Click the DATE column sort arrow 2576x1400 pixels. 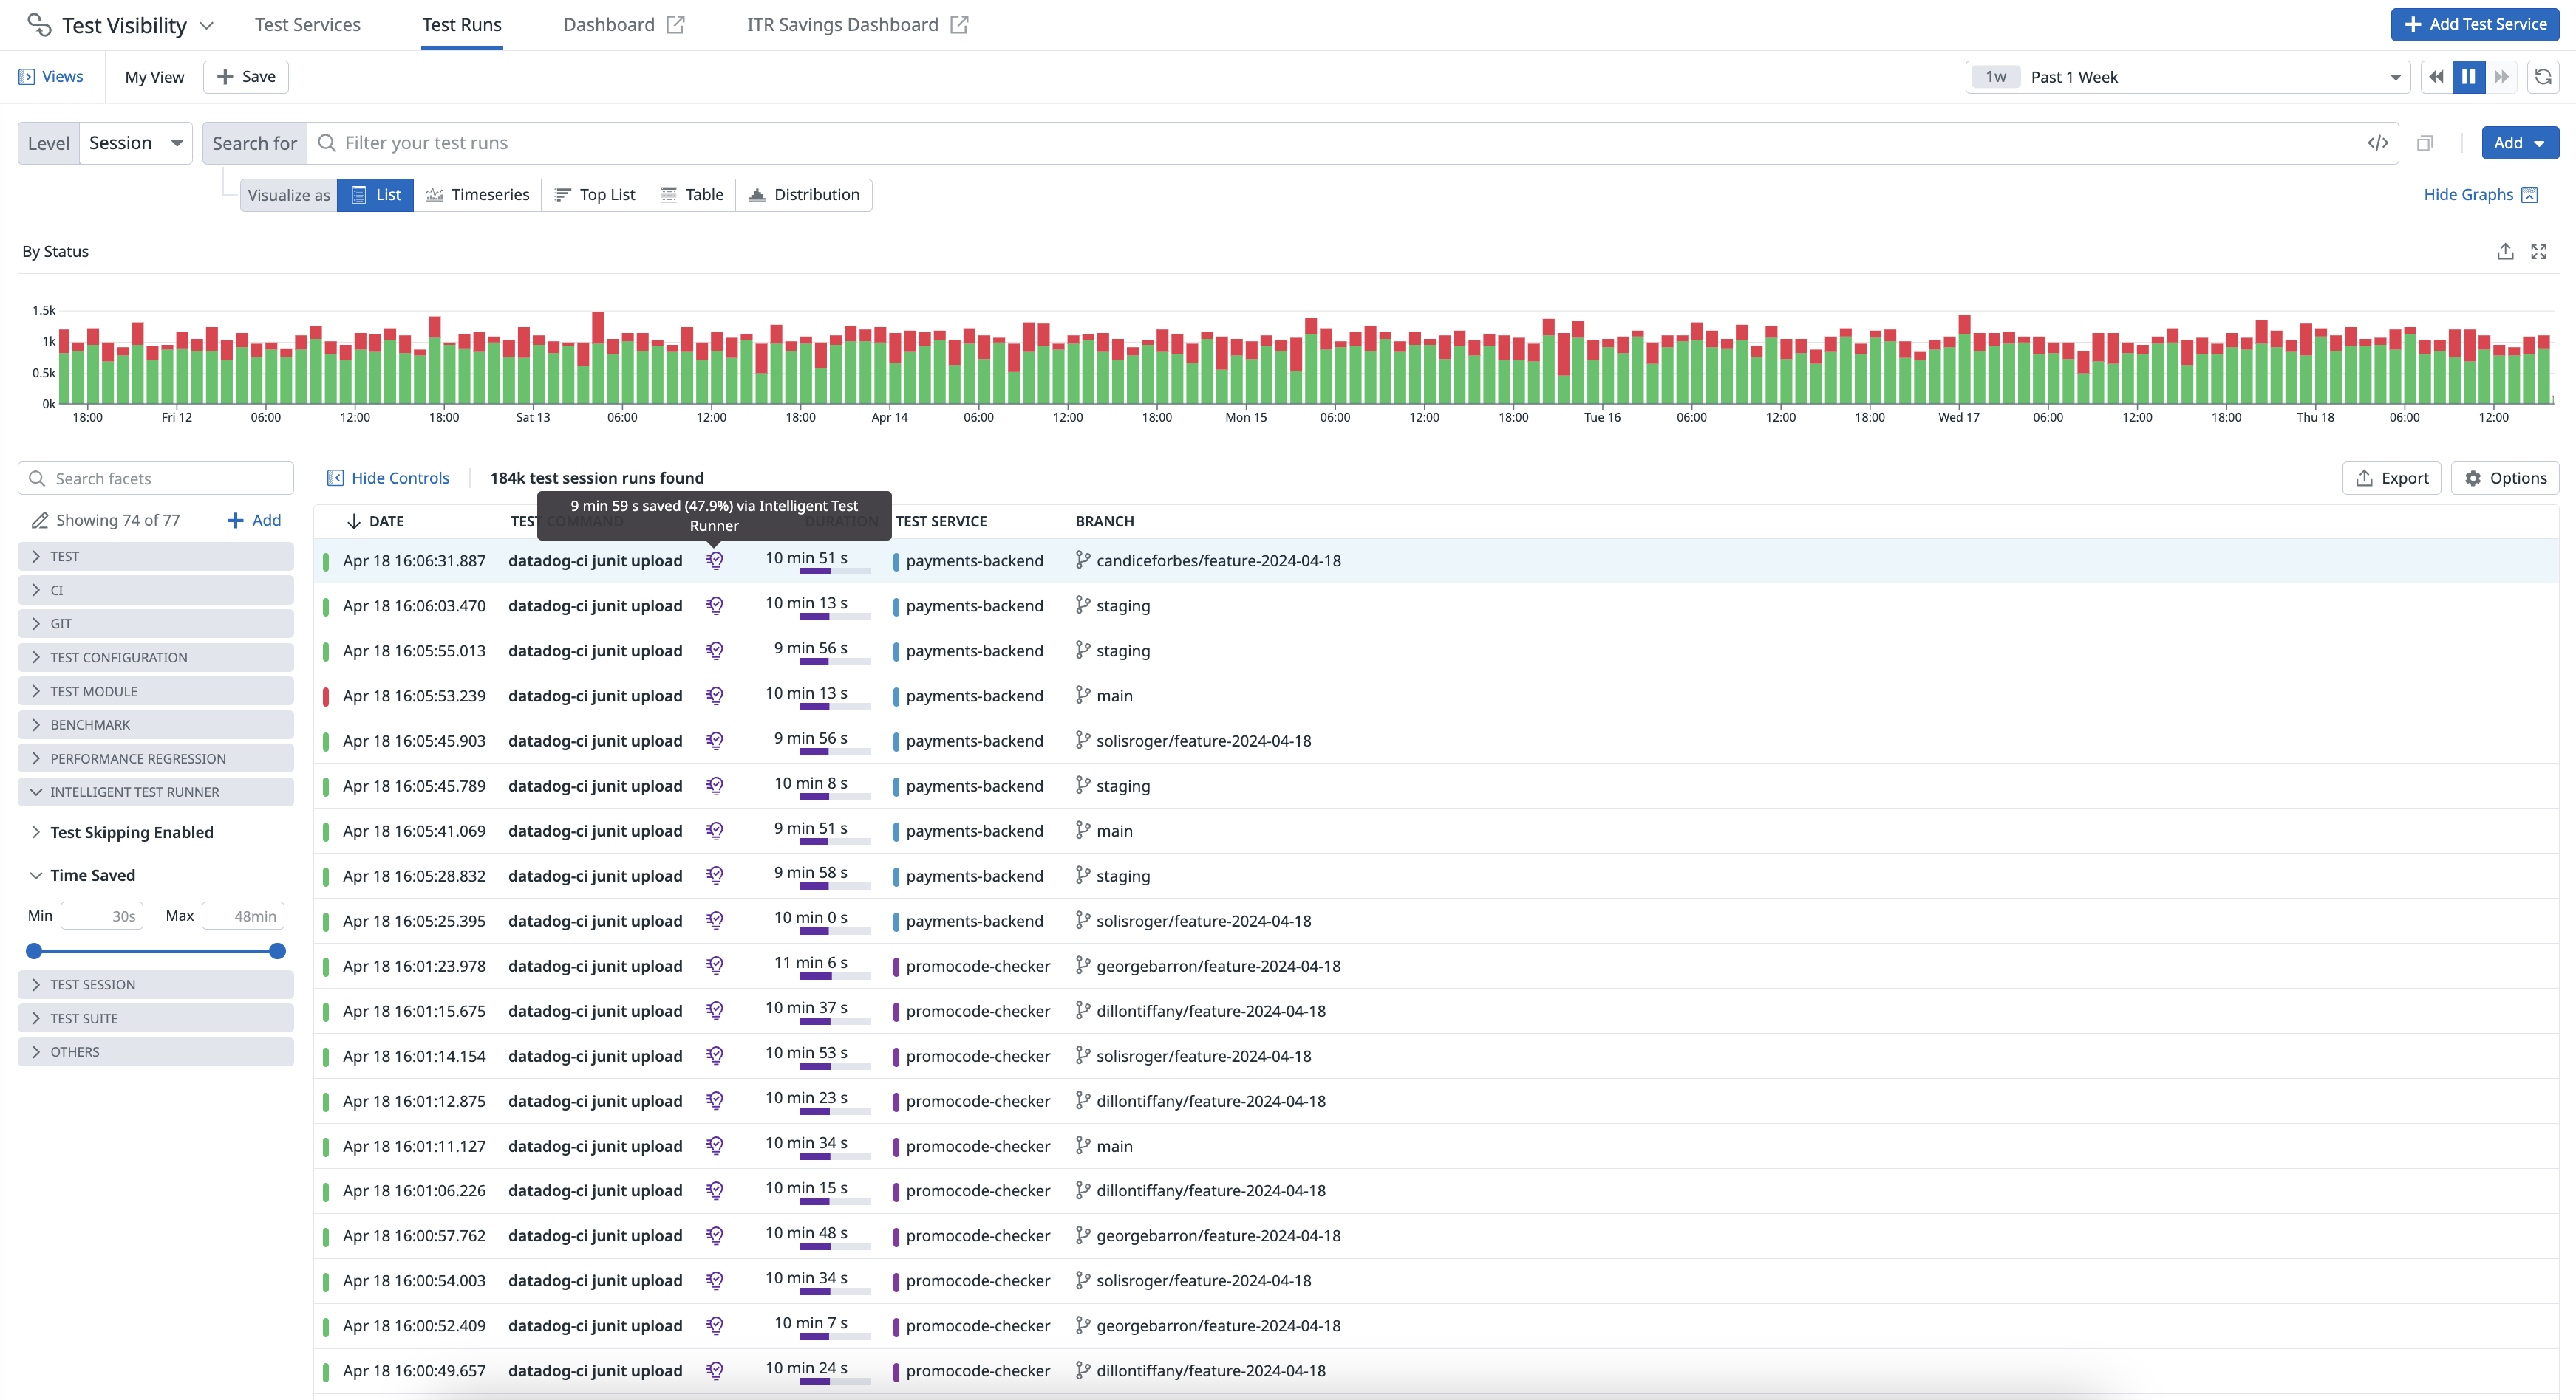pyautogui.click(x=354, y=521)
